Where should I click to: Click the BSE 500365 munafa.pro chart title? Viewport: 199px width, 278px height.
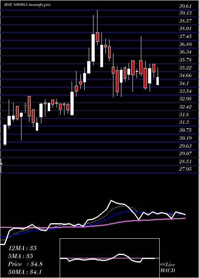[x=27, y=5]
